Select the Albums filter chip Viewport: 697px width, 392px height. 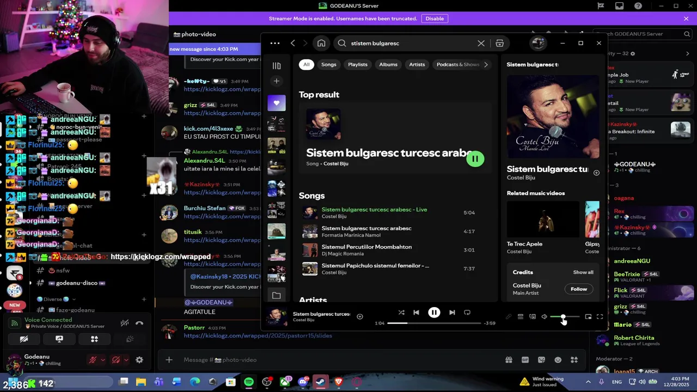coord(388,64)
